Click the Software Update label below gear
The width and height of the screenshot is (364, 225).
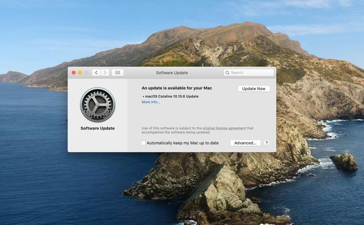98,128
